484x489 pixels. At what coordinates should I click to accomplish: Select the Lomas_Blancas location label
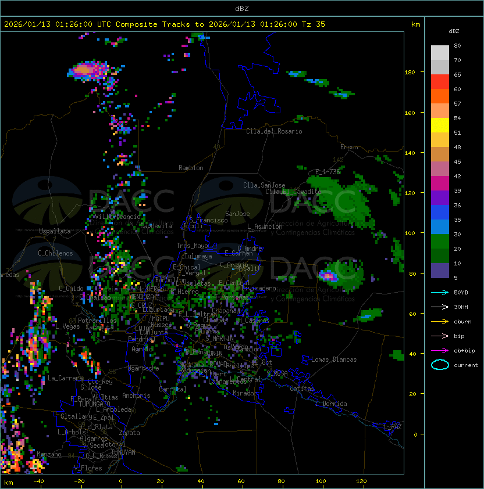[x=334, y=359]
